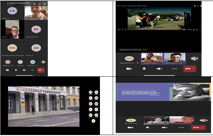Open the more actions menu under the music video call

tap(175, 69)
